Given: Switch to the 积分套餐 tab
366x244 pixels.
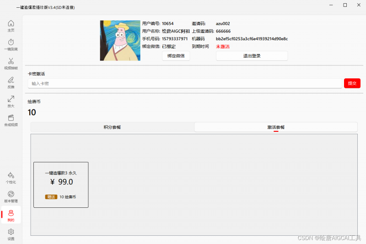Looking at the screenshot, I should [x=112, y=127].
